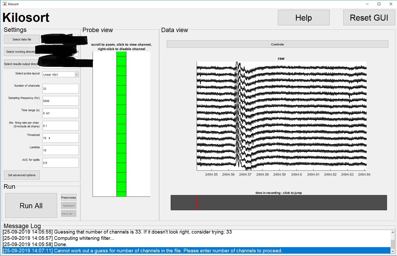Set the results output directory
This screenshot has width=397, height=256.
[21, 64]
